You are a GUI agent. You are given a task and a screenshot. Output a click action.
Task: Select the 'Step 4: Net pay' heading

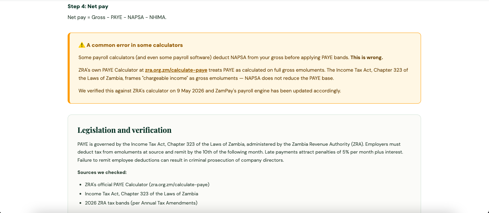point(88,6)
